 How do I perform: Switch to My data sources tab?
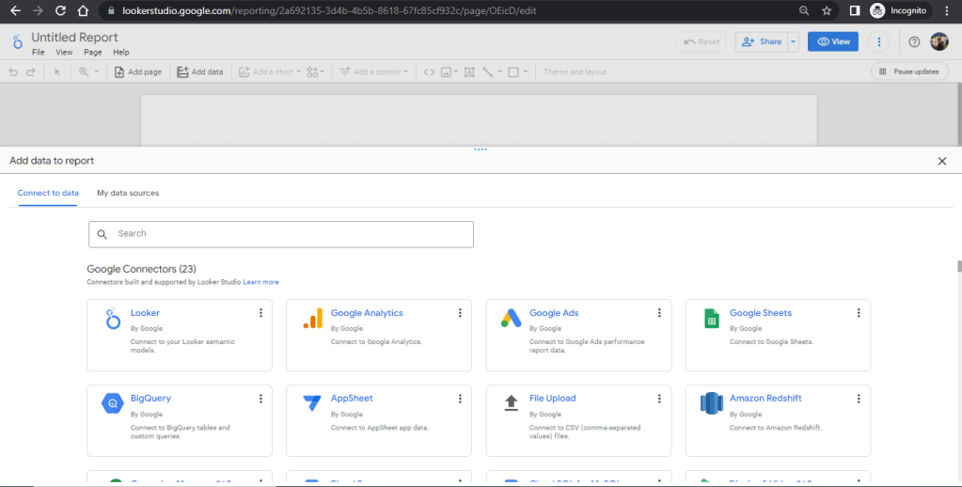[128, 193]
